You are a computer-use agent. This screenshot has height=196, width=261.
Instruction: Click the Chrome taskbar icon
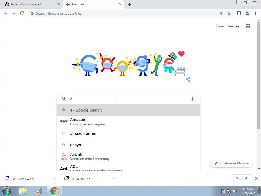[x=54, y=191]
